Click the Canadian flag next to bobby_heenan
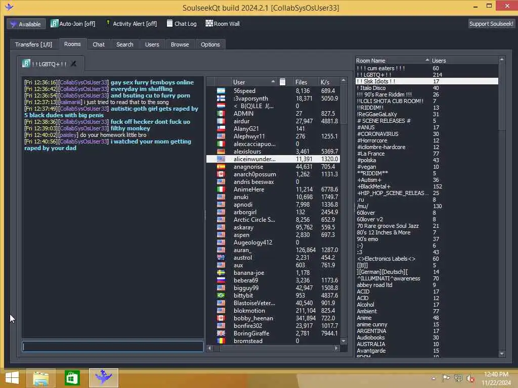This screenshot has height=388, width=518. coord(221,318)
